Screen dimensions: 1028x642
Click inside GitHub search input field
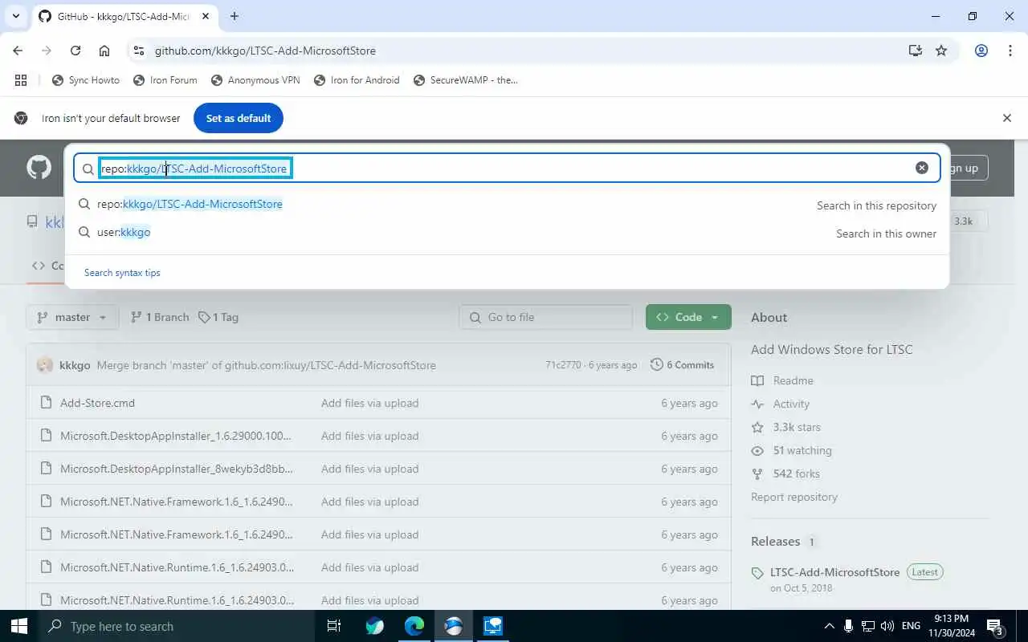(x=507, y=169)
